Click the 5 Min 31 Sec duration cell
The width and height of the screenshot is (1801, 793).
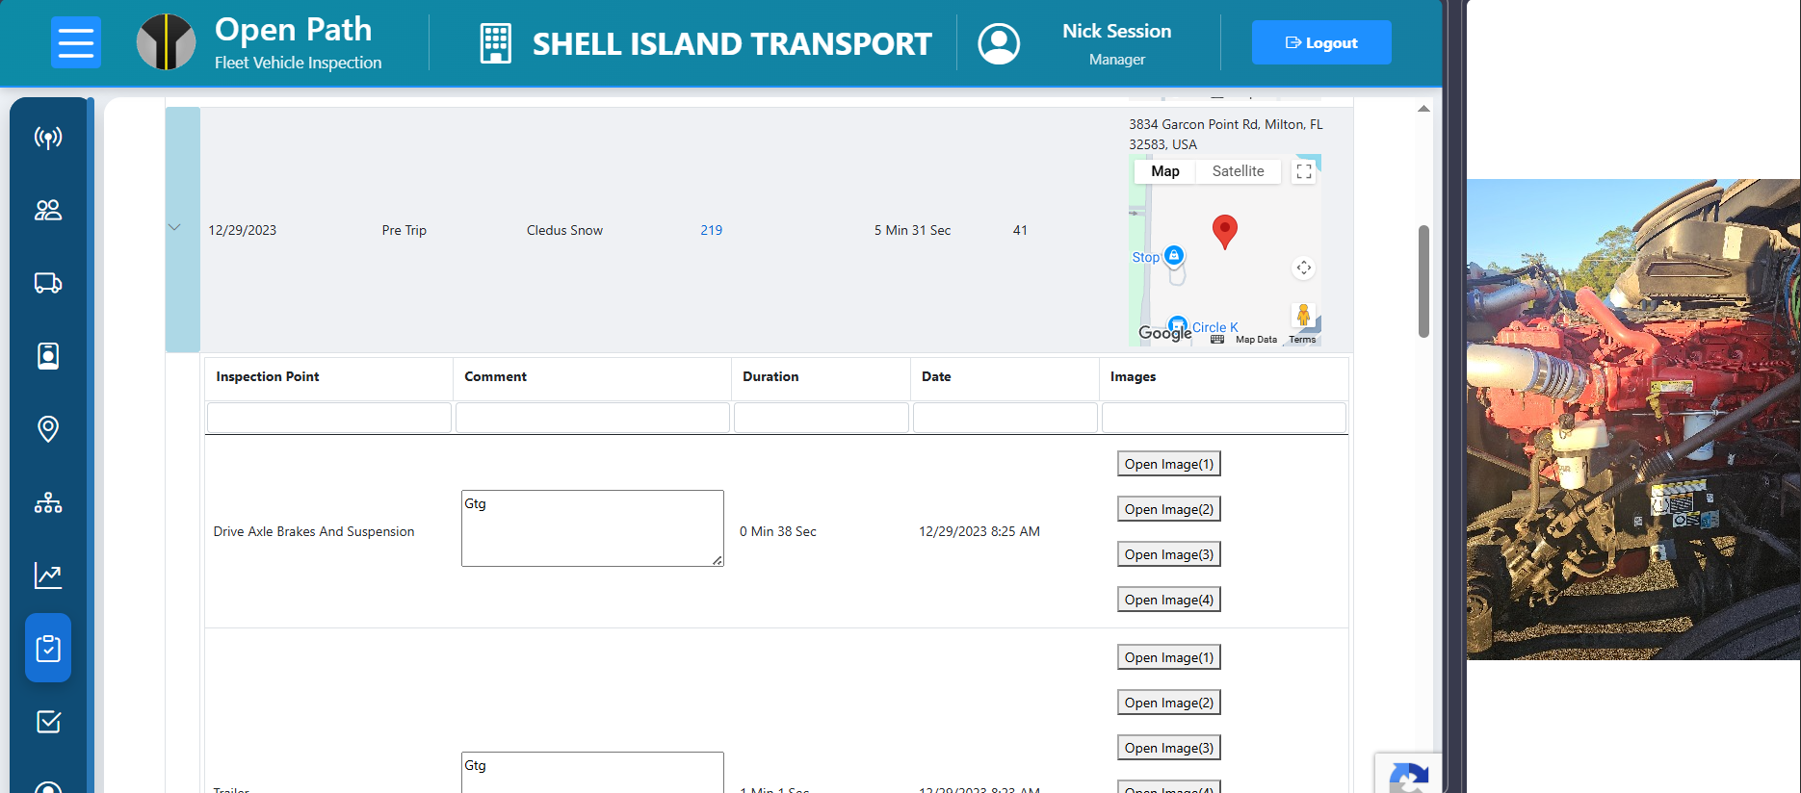click(x=912, y=230)
